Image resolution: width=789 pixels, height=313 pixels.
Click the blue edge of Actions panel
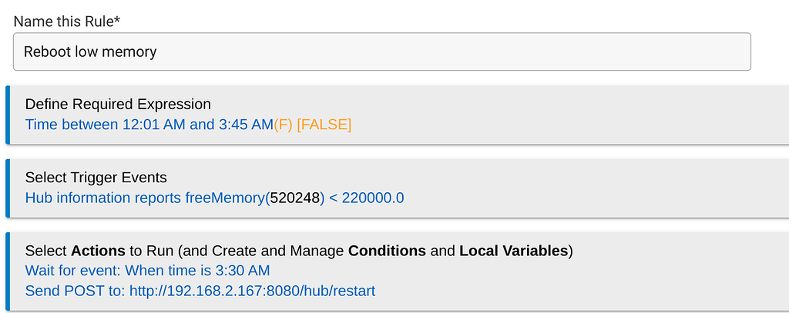(8, 271)
